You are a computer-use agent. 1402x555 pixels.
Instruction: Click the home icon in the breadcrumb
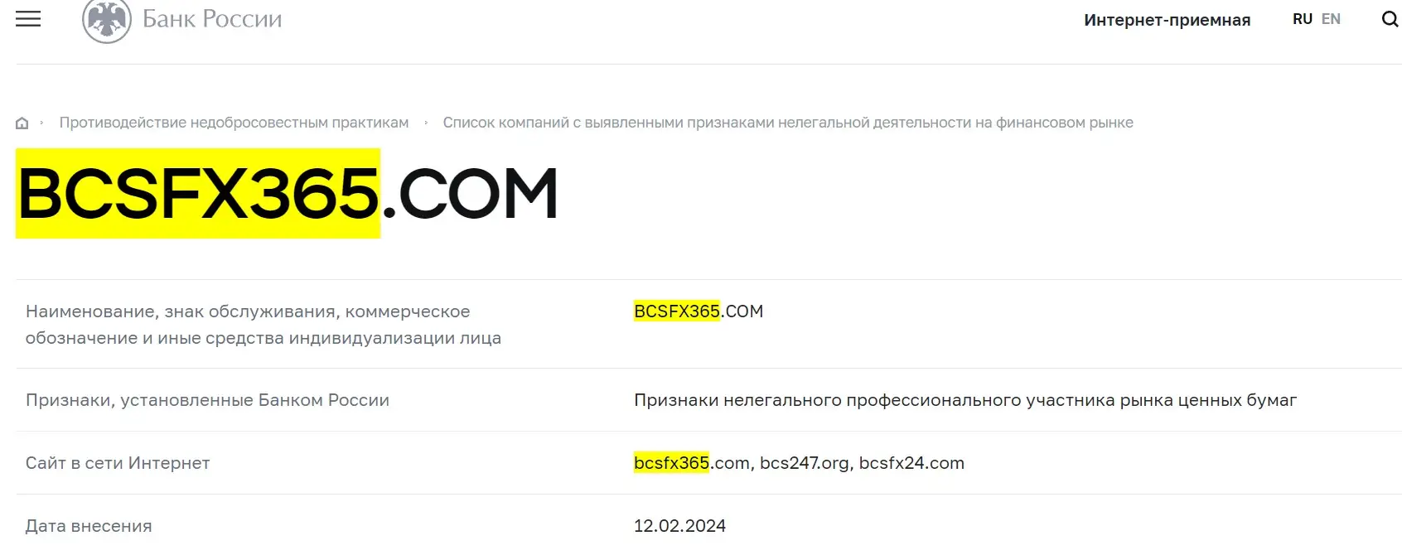[21, 122]
